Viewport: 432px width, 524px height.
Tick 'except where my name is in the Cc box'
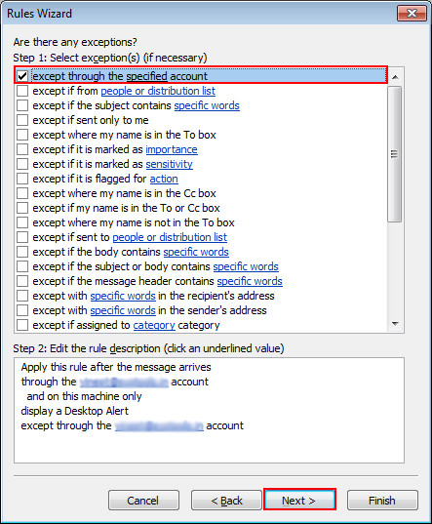[22, 193]
